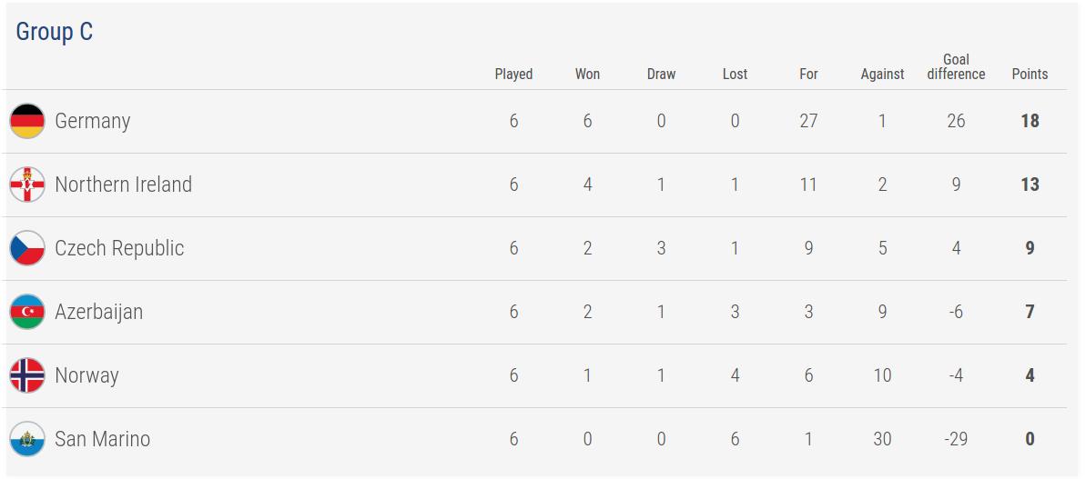Click the Played column header
This screenshot has height=479, width=1086.
513,75
